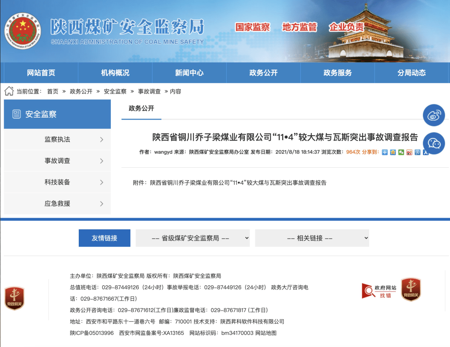Go to 事故调查 in the breadcrumb
Image resolution: width=450 pixels, height=347 pixels.
tap(149, 91)
